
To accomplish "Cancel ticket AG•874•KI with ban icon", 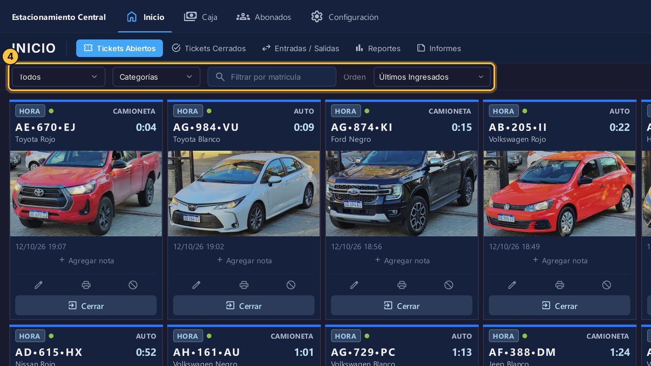I will (449, 285).
